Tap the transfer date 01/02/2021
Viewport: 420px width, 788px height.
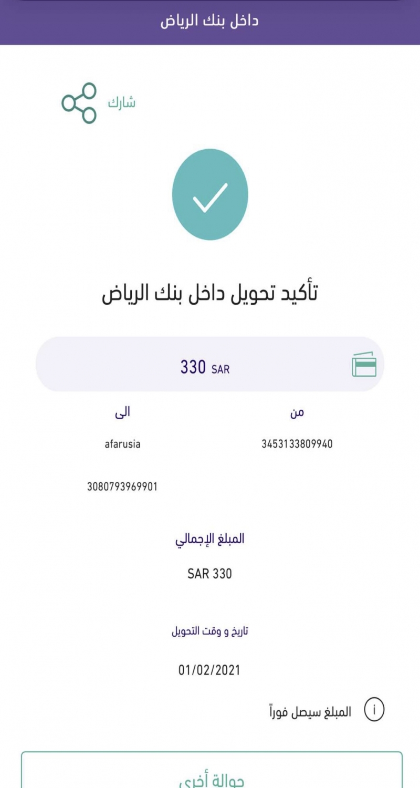(x=209, y=670)
